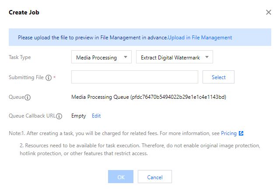Open the Upload in File Management link
This screenshot has height=191, width=280.
200,38
